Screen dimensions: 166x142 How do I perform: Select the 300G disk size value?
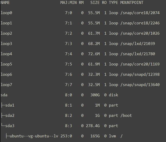click(95, 95)
